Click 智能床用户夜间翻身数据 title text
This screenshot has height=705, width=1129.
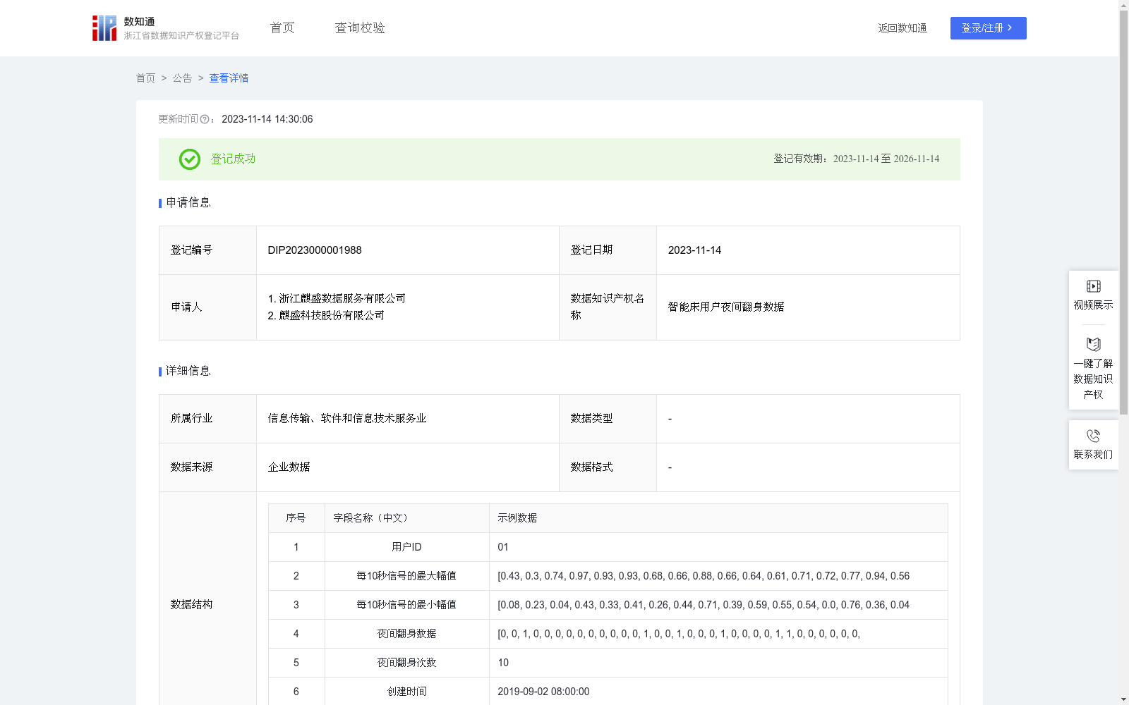click(726, 307)
